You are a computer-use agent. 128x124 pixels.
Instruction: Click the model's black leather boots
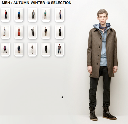click(x=103, y=113)
